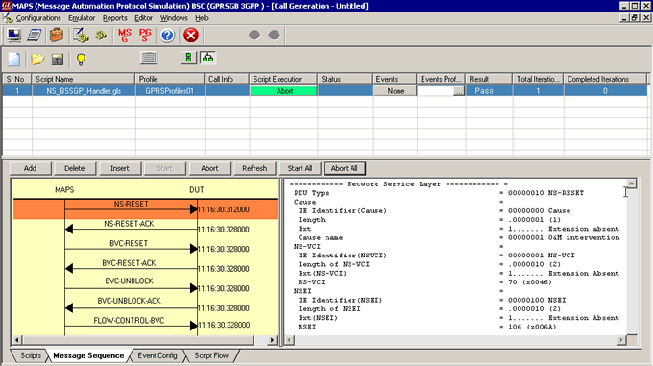
Task: Create a new call generation document
Action: coord(14,60)
